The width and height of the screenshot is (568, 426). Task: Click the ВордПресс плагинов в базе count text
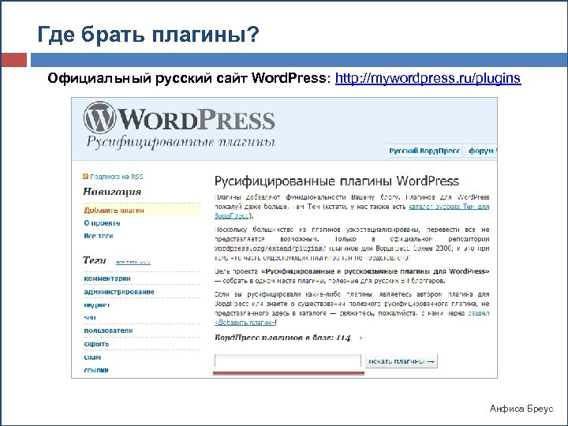point(282,338)
